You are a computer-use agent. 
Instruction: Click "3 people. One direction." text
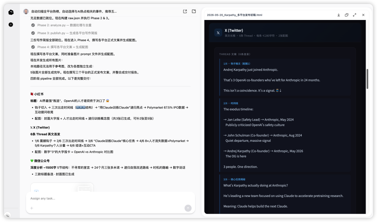point(240,167)
